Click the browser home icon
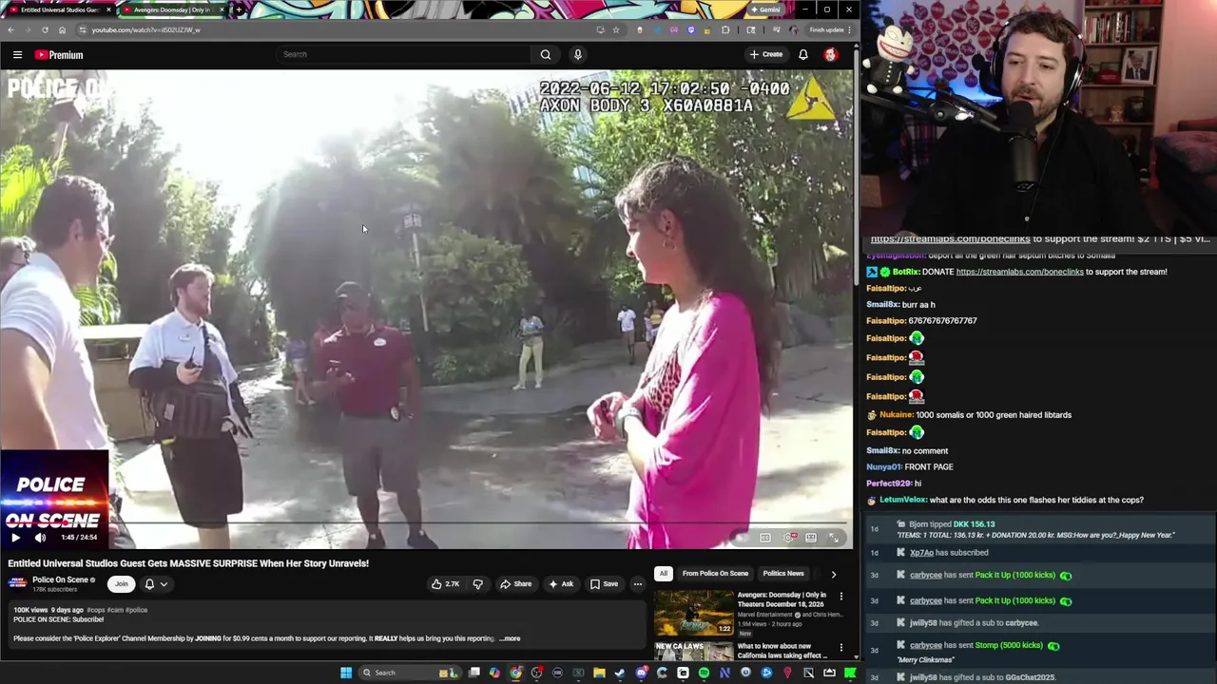1217x684 pixels. 62,29
